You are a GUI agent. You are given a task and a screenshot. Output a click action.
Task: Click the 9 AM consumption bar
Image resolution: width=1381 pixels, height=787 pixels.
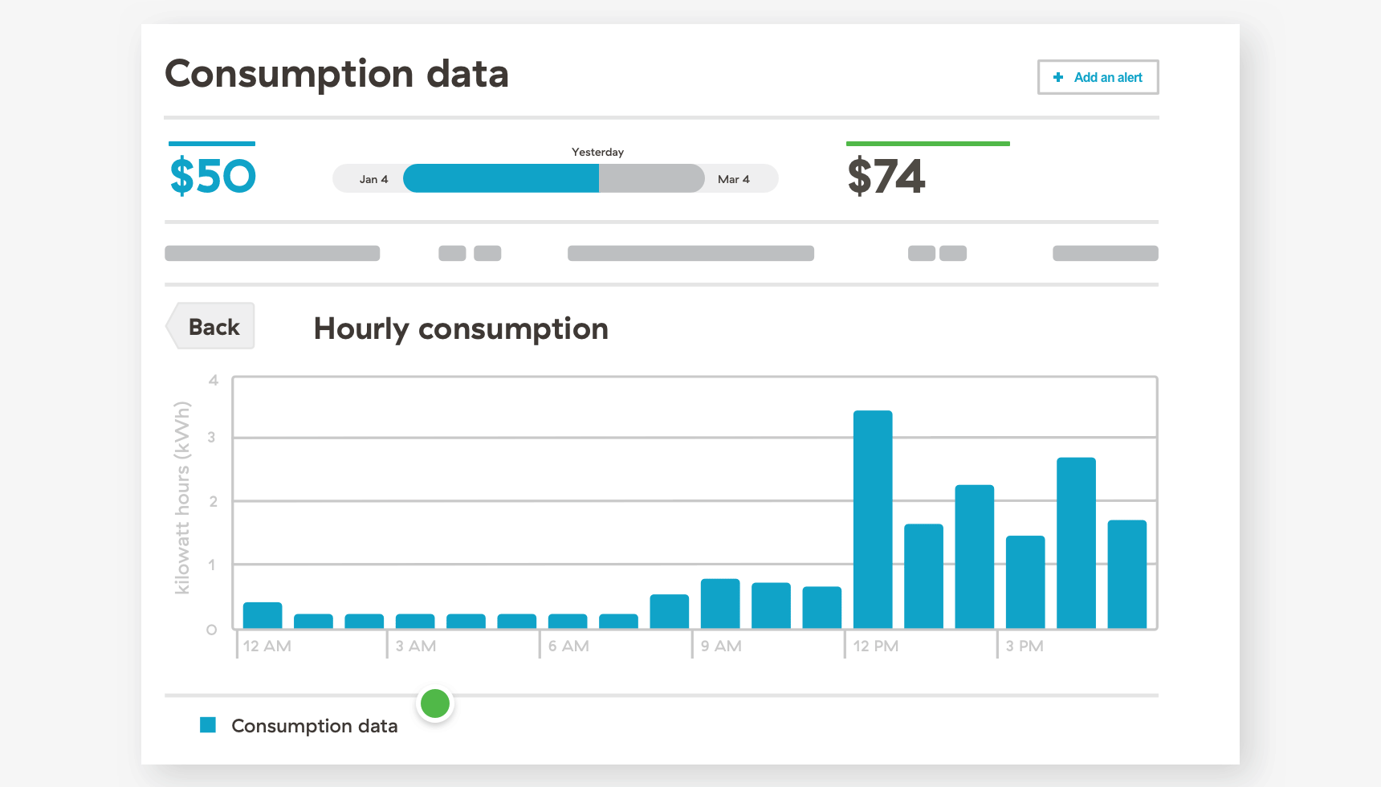(x=720, y=602)
